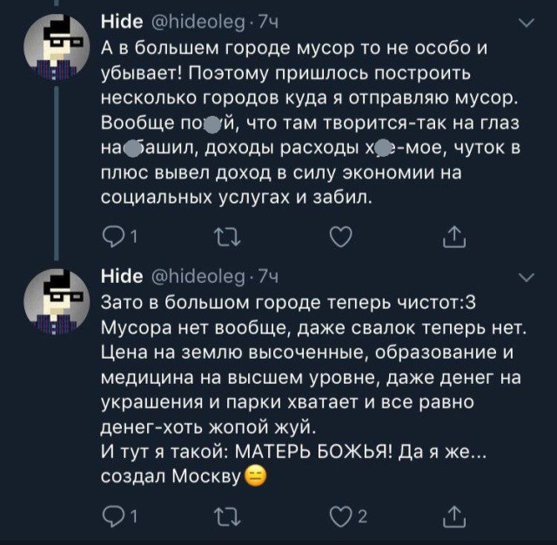Image resolution: width=557 pixels, height=545 pixels.
Task: Reply to the tweet about building garbage cities
Action: 114,234
